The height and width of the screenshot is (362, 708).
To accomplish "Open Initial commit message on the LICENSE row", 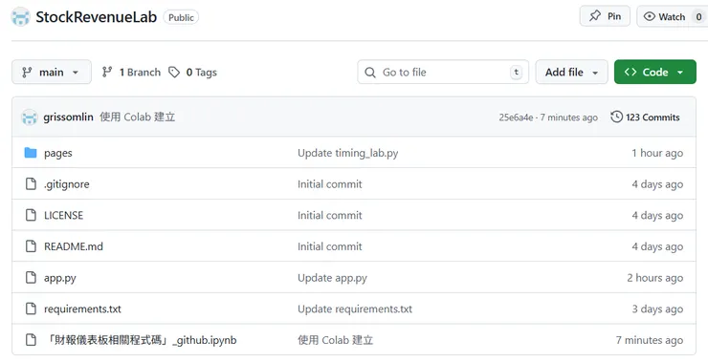I will point(330,216).
